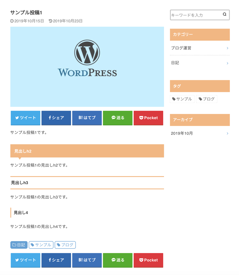The width and height of the screenshot is (239, 275).
Task: Select the サンプル tag in sidebar
Action: (x=182, y=99)
